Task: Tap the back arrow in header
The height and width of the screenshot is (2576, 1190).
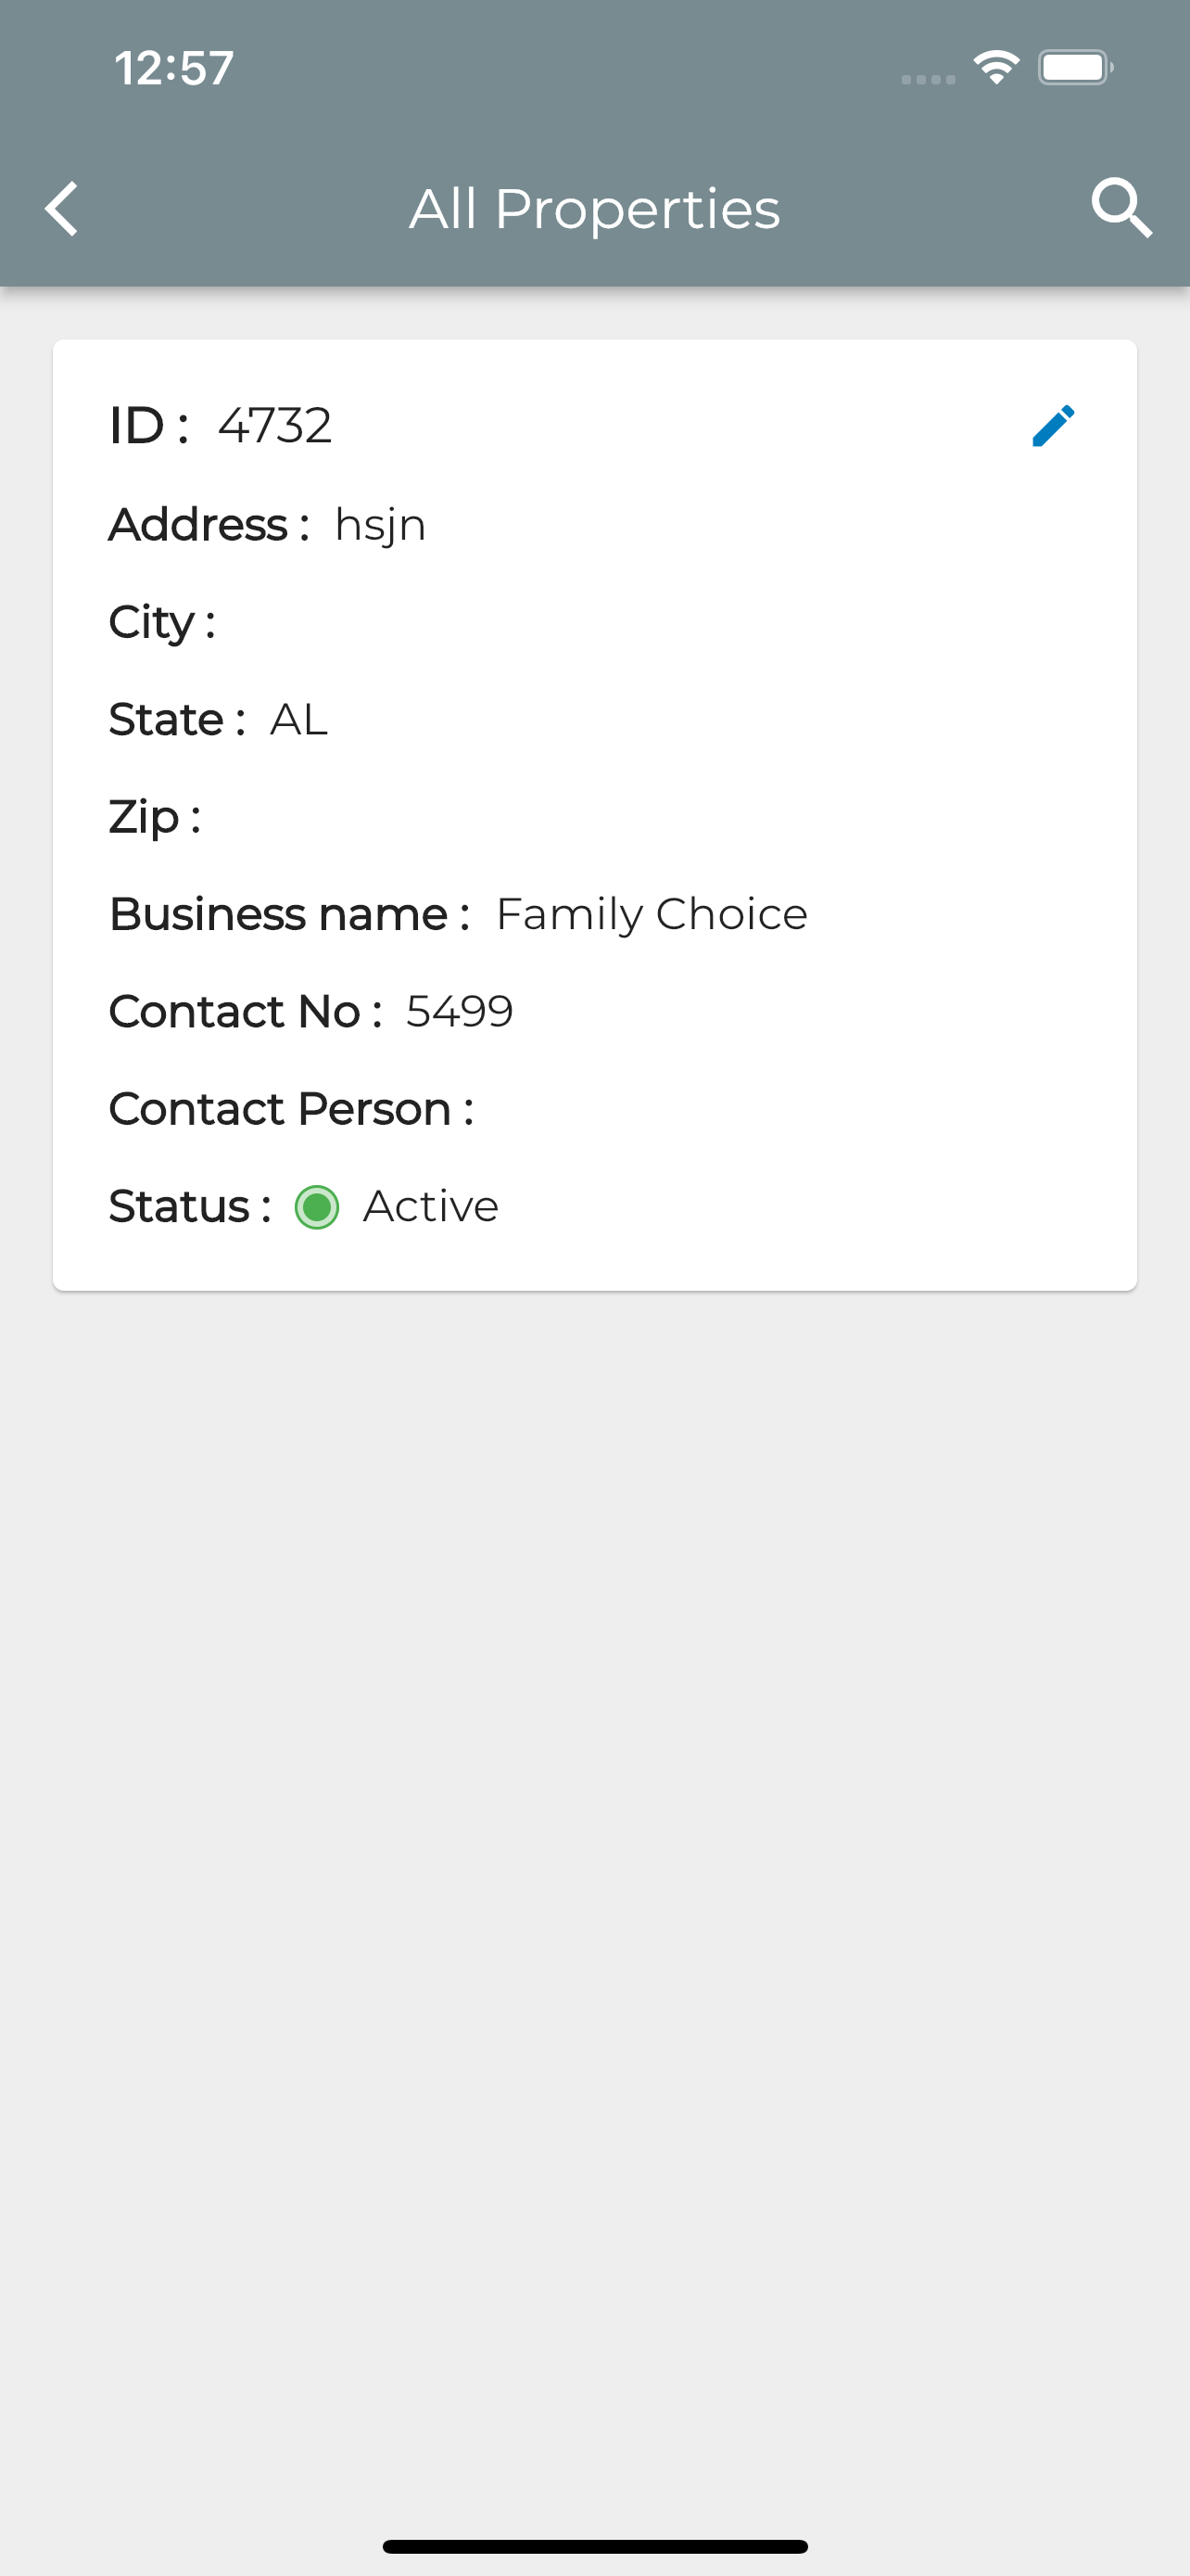Action: (x=62, y=209)
